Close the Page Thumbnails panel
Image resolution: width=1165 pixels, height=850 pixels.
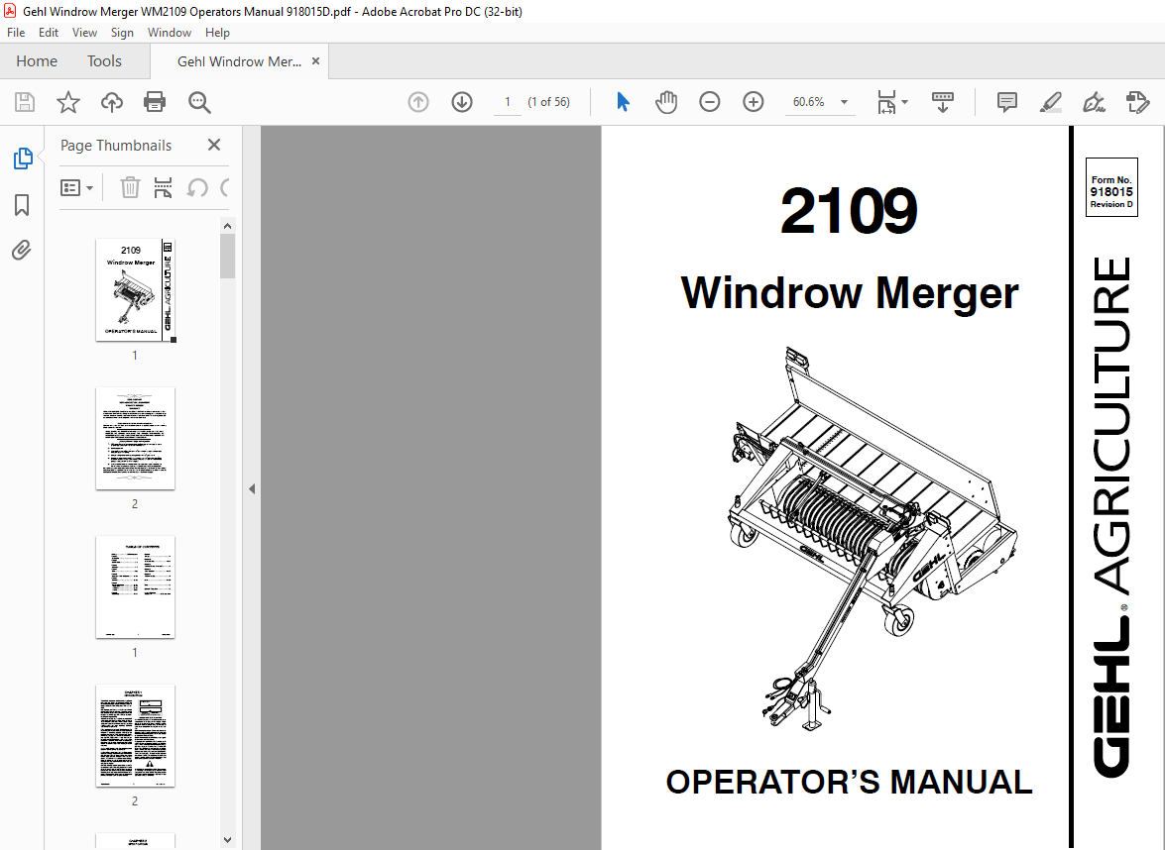click(214, 145)
